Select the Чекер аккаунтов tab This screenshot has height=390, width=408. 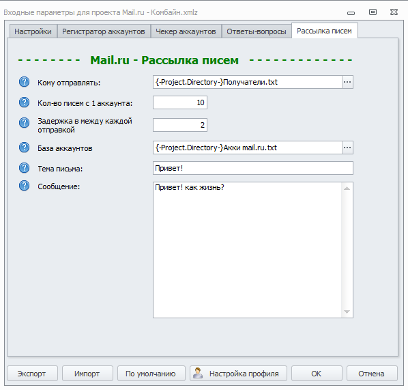pos(186,31)
